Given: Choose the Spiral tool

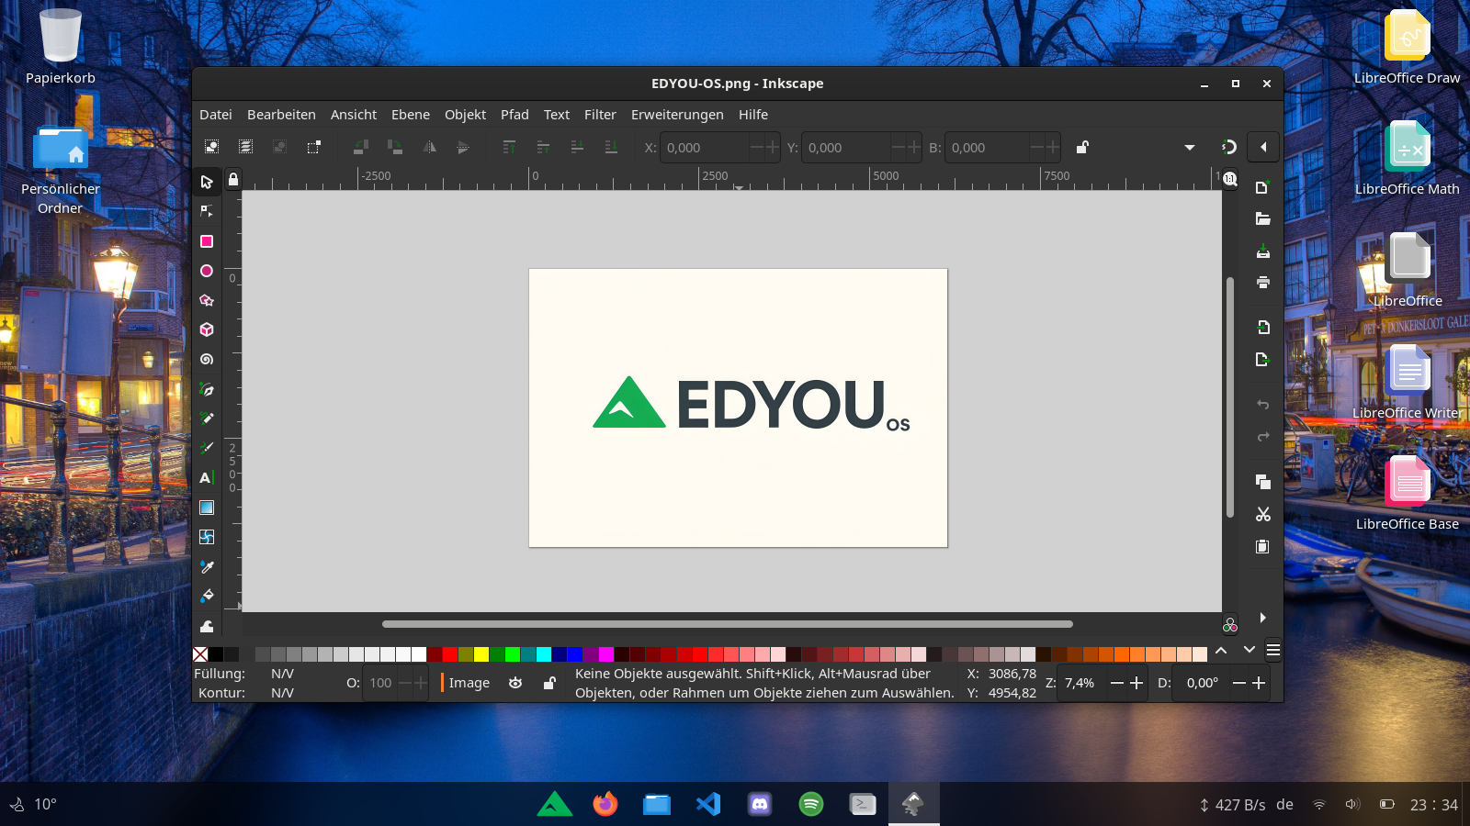Looking at the screenshot, I should 207,359.
